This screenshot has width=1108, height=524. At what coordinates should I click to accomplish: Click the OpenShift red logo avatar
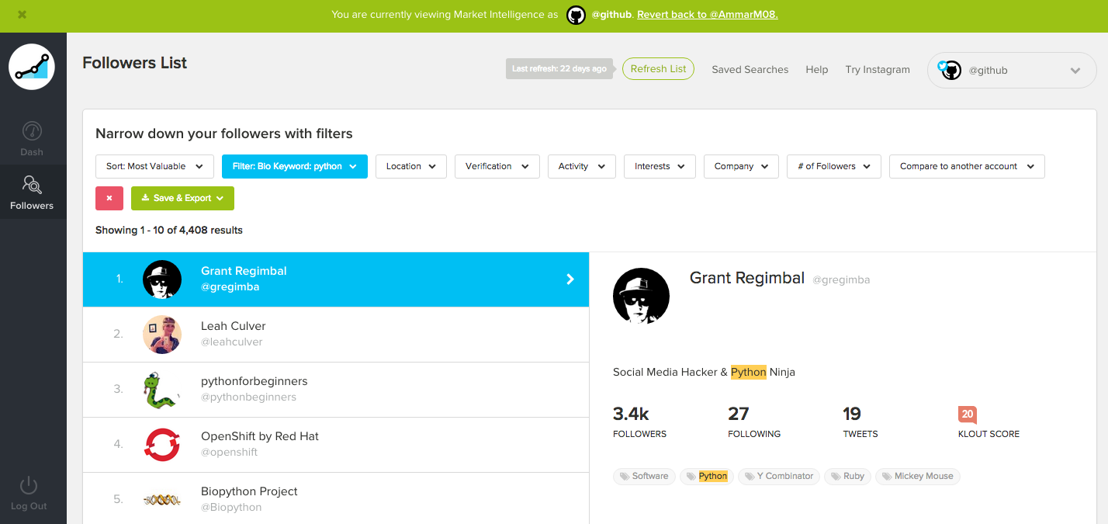tap(162, 445)
